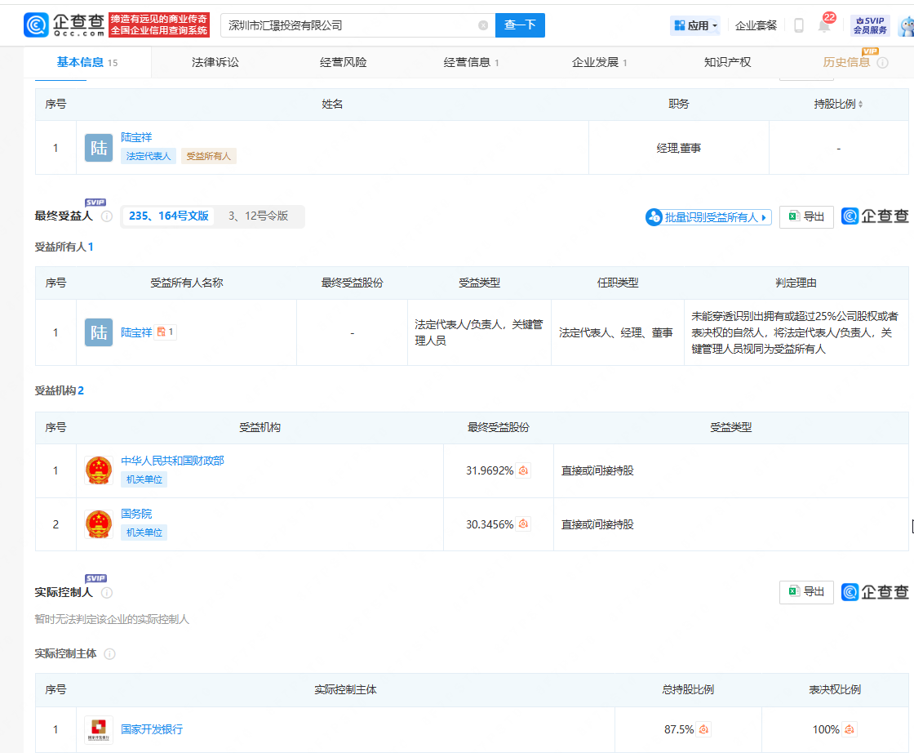The image size is (914, 753).
Task: Open 陆宝祥 link in personnel table
Action: [136, 138]
